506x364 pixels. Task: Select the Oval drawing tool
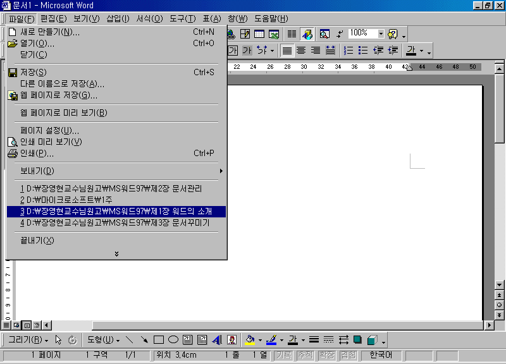(173, 340)
